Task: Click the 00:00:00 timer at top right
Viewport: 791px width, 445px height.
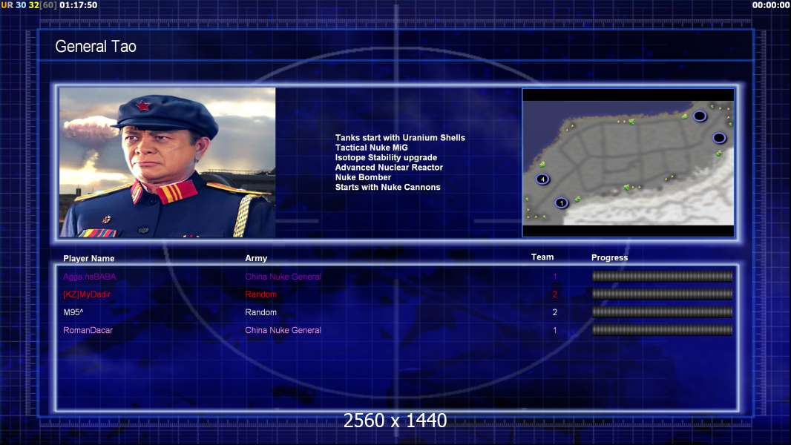Action: tap(771, 5)
